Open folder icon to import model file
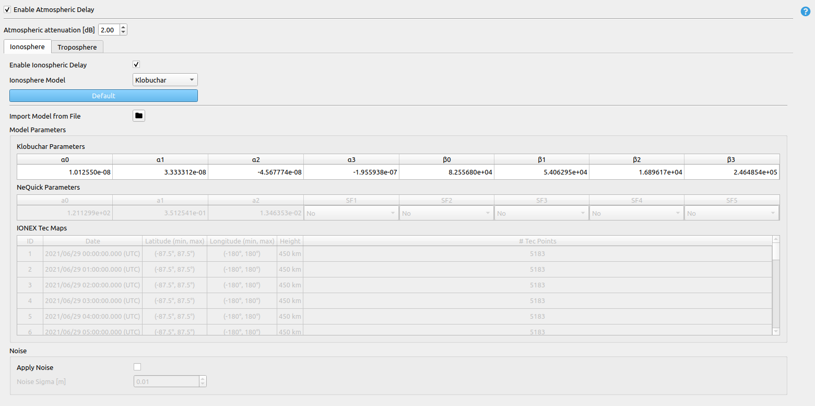Screen dimensions: 815x406 click(x=138, y=116)
